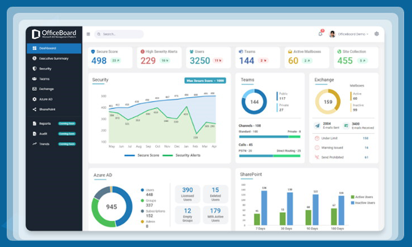This screenshot has height=247, width=412.
Task: Toggle the Inactive Users blue legend swatch
Action: [352, 203]
